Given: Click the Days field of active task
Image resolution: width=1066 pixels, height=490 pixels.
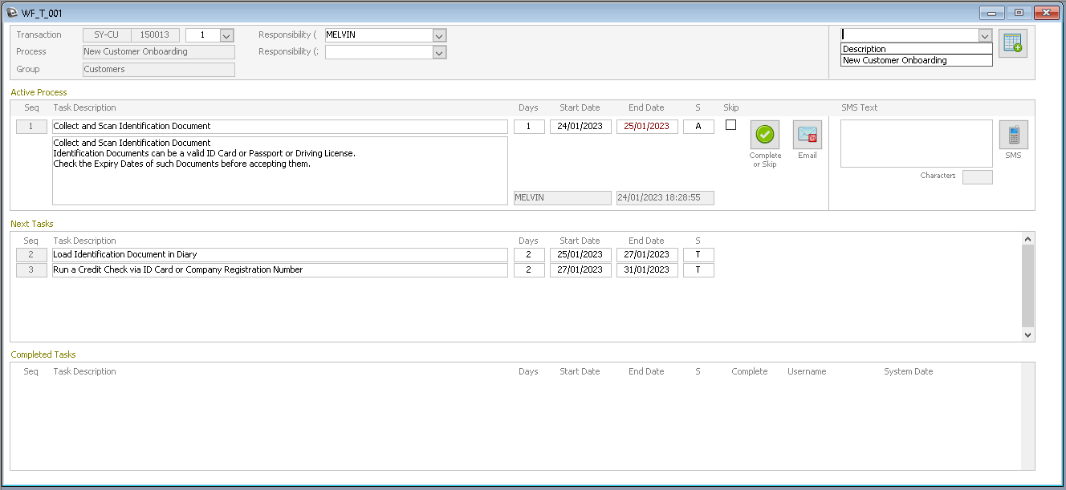Looking at the screenshot, I should point(529,126).
